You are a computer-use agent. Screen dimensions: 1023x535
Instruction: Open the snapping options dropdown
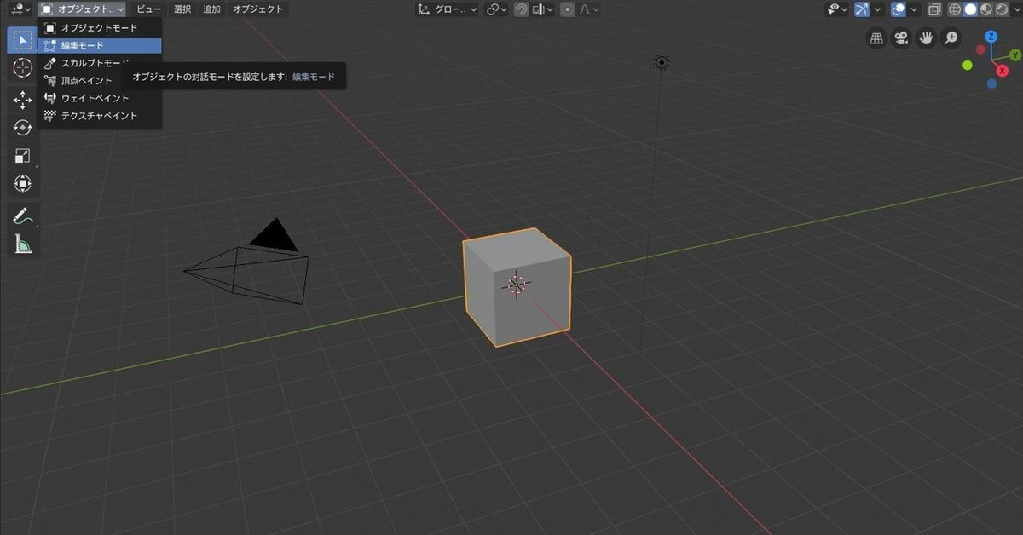coord(542,9)
